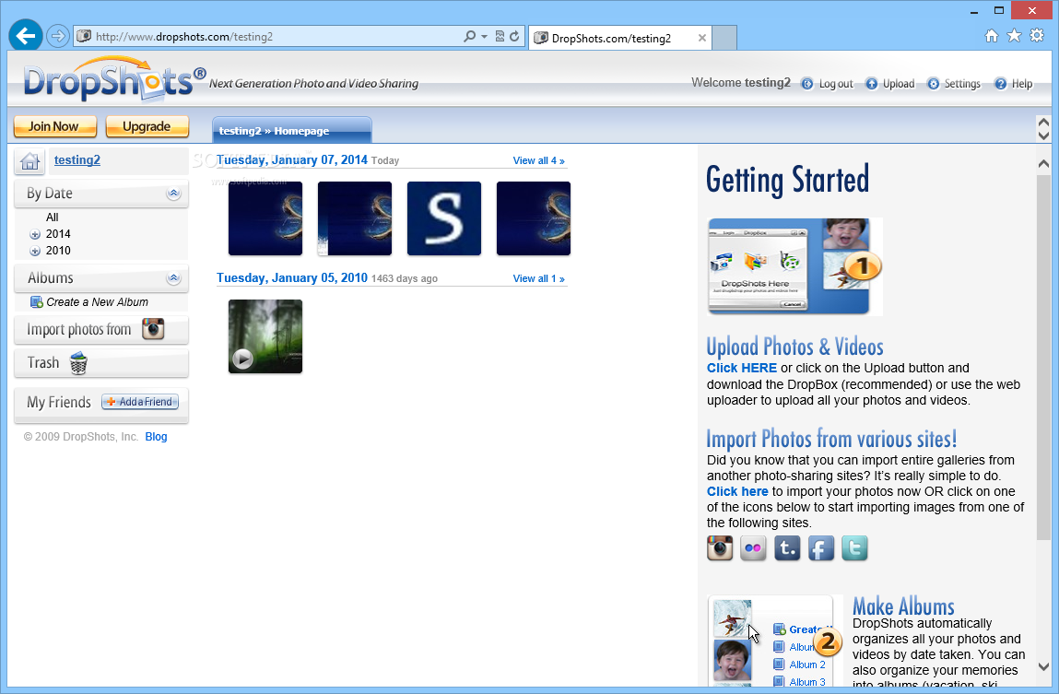Close the DropShots.com/testing2 tab
This screenshot has height=694, width=1059.
tap(701, 38)
